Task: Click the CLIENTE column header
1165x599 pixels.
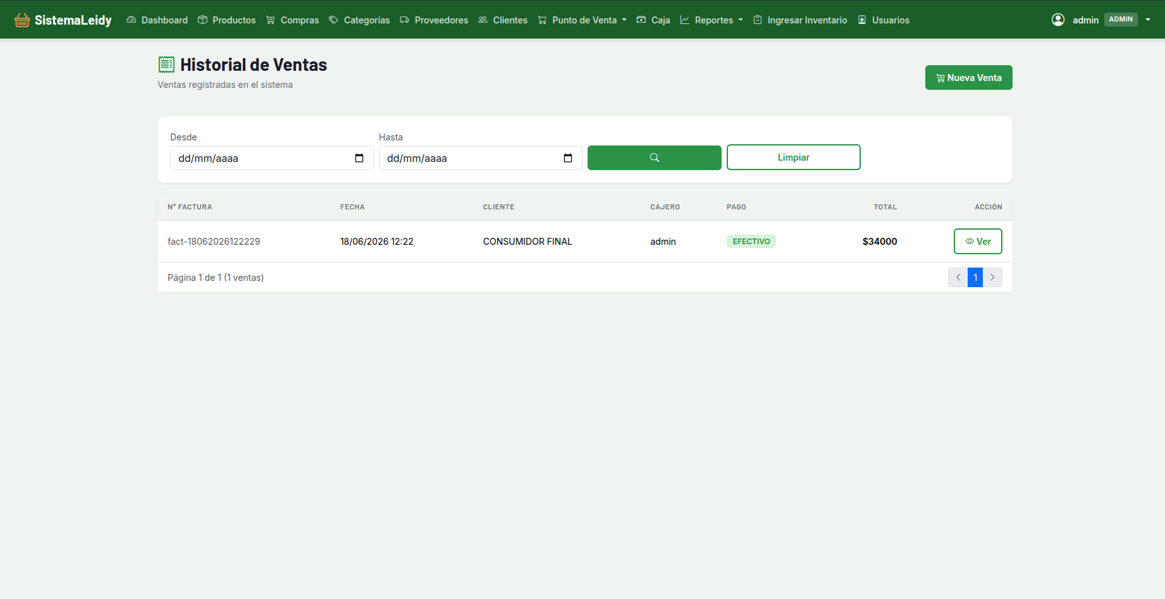Action: 499,207
